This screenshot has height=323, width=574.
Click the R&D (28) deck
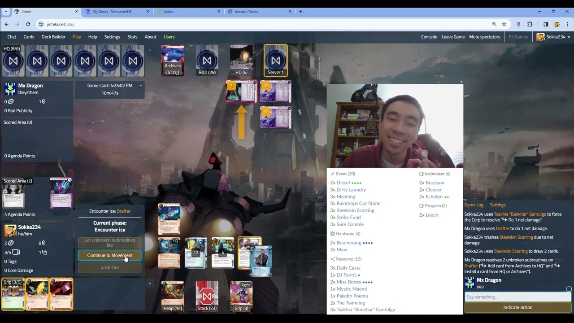pyautogui.click(x=207, y=60)
